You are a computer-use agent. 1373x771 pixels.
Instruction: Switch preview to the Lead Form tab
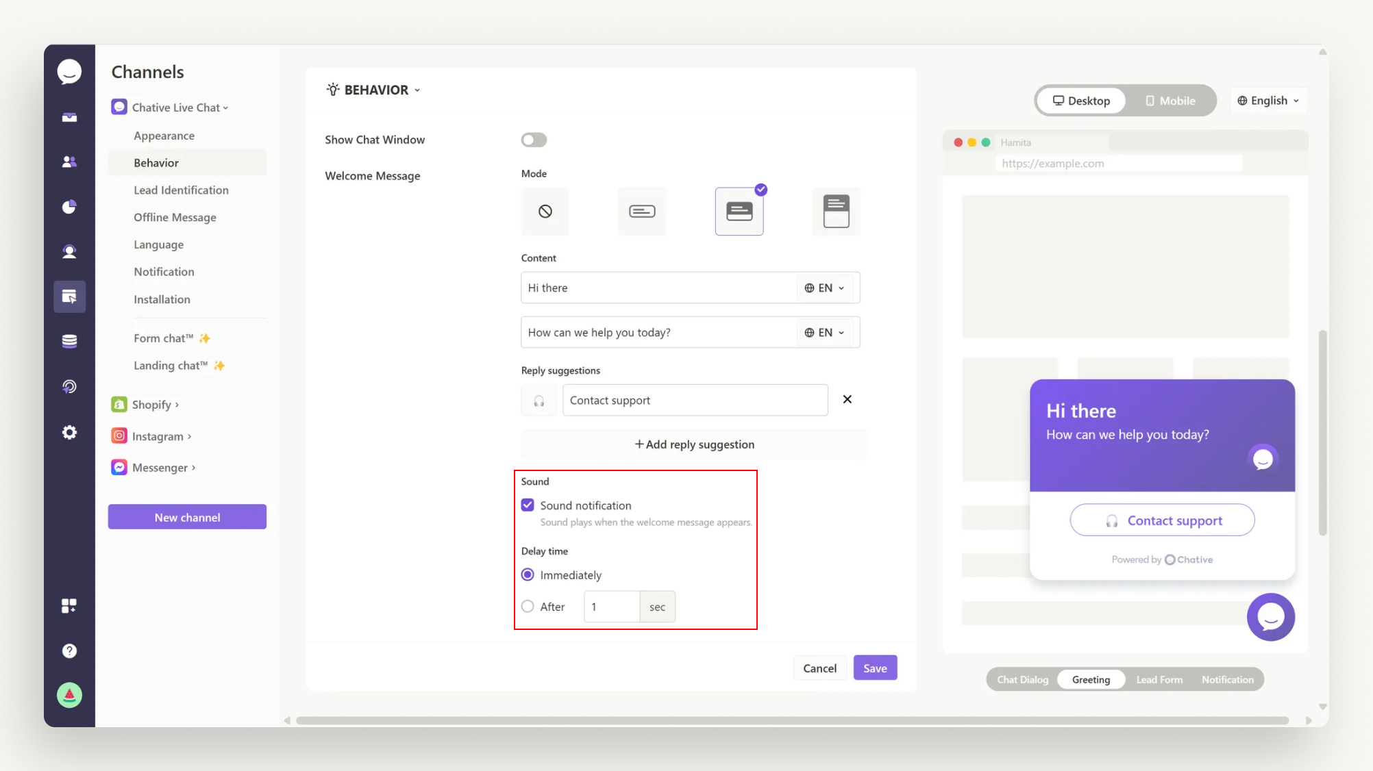tap(1159, 680)
